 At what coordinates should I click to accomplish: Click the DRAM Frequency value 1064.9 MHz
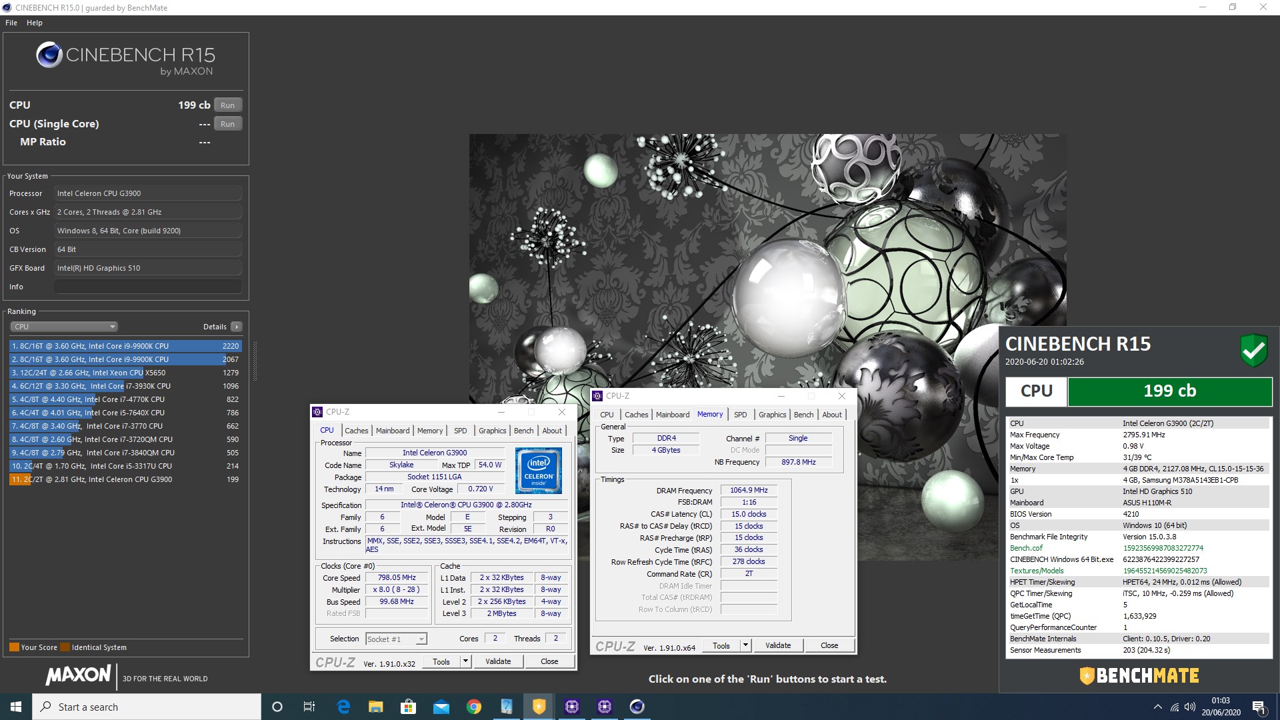point(749,491)
